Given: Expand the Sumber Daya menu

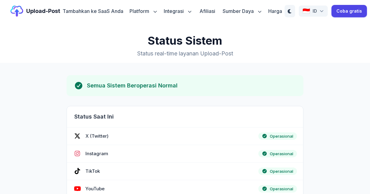Looking at the screenshot, I should point(242,11).
